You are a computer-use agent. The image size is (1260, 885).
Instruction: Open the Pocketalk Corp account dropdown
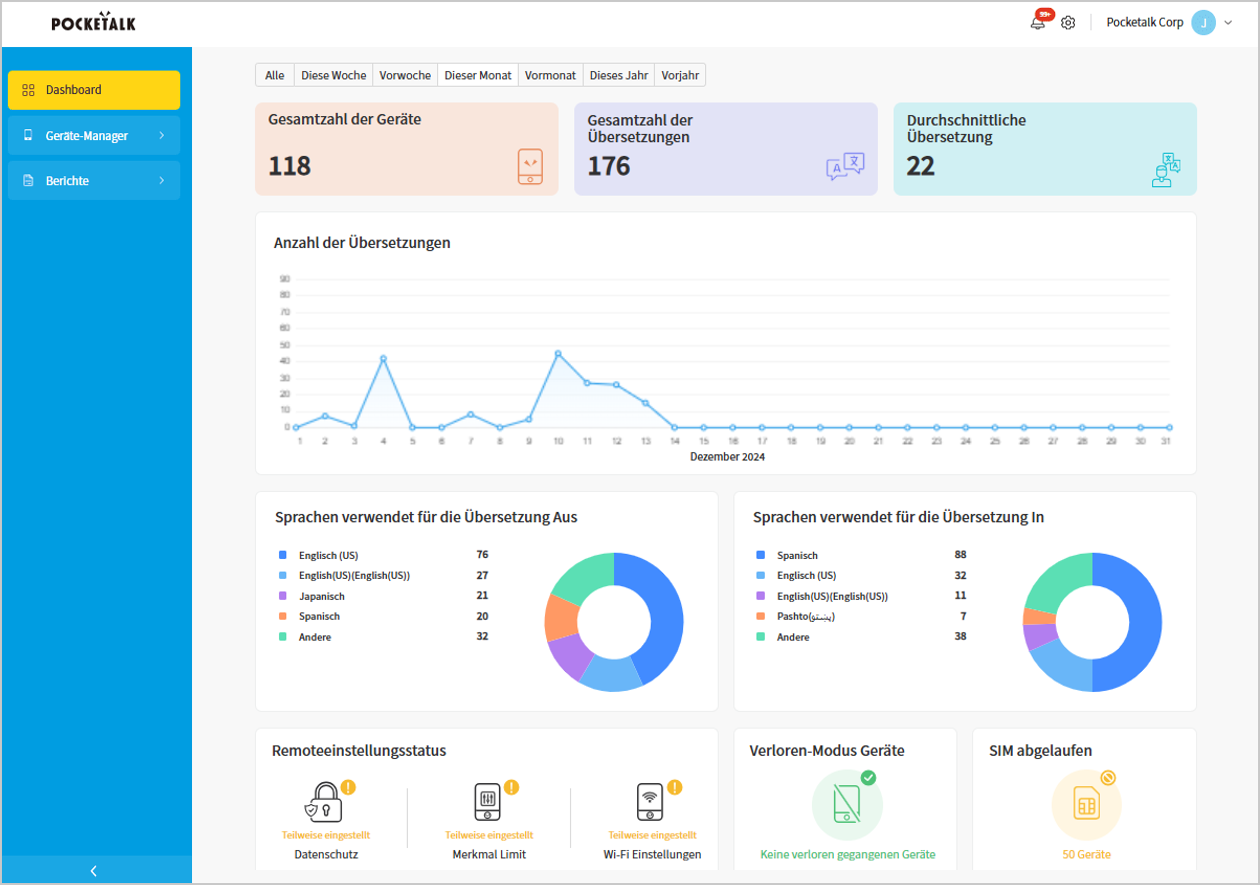1227,23
